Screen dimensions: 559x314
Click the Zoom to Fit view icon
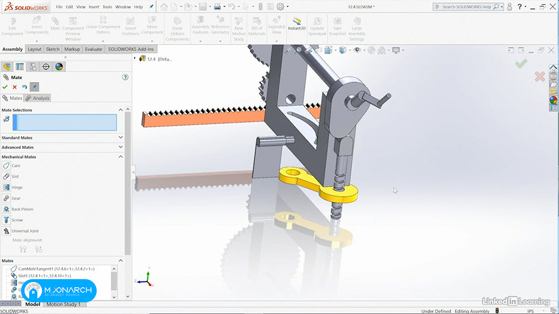(289, 50)
